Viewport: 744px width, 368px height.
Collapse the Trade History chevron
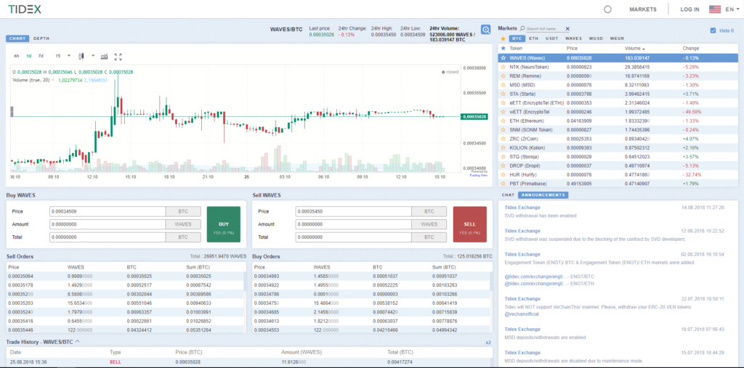(77, 341)
